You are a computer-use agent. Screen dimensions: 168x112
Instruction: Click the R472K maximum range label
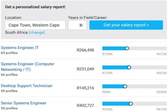point(162,54)
